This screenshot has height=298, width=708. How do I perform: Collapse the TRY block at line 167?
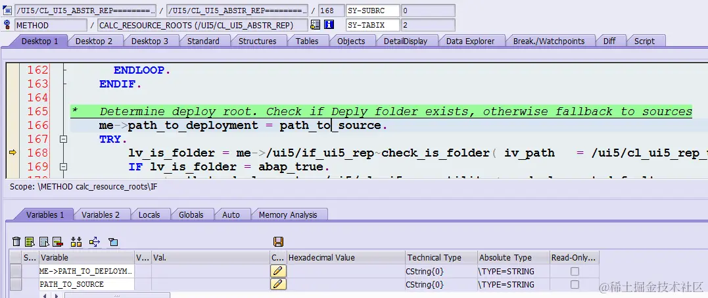(x=64, y=139)
